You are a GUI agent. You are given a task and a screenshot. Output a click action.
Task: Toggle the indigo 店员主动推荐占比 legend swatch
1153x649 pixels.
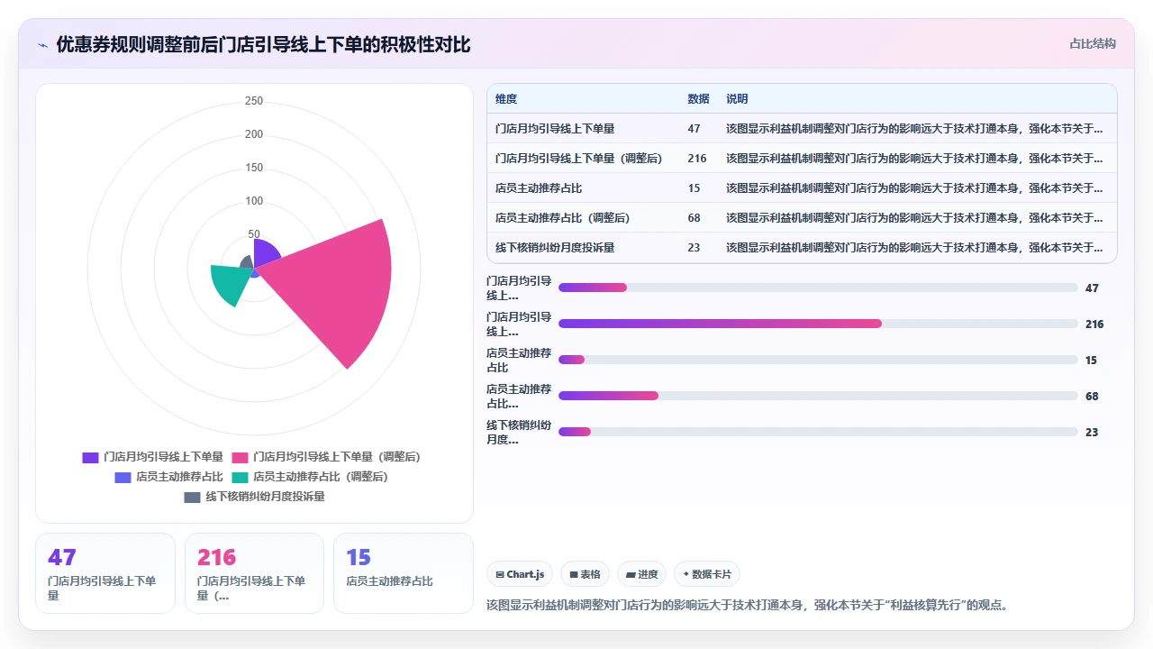click(123, 477)
